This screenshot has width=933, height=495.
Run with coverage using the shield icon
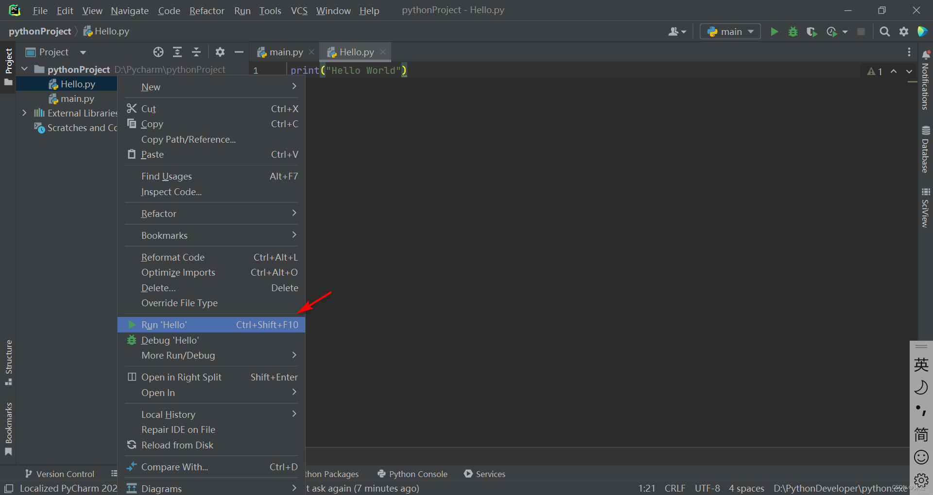[x=812, y=31]
